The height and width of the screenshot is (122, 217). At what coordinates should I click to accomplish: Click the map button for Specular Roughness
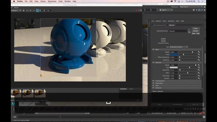[199, 70]
